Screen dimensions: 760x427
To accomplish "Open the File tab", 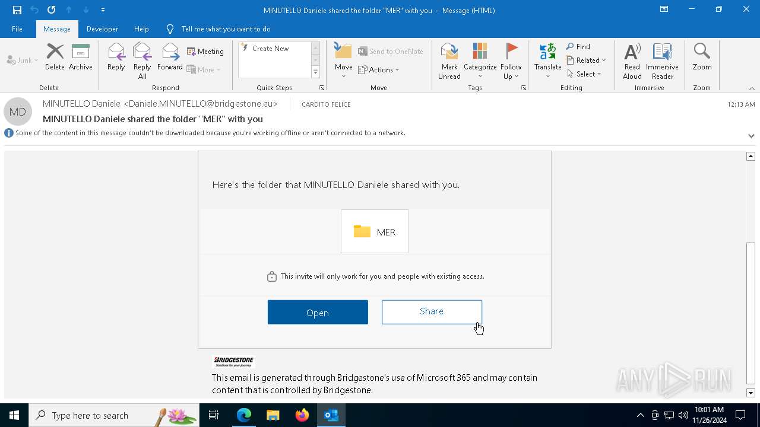I will coord(17,28).
